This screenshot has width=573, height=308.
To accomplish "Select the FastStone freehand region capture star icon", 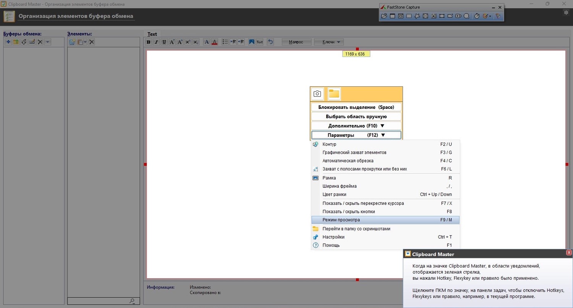I will [417, 16].
